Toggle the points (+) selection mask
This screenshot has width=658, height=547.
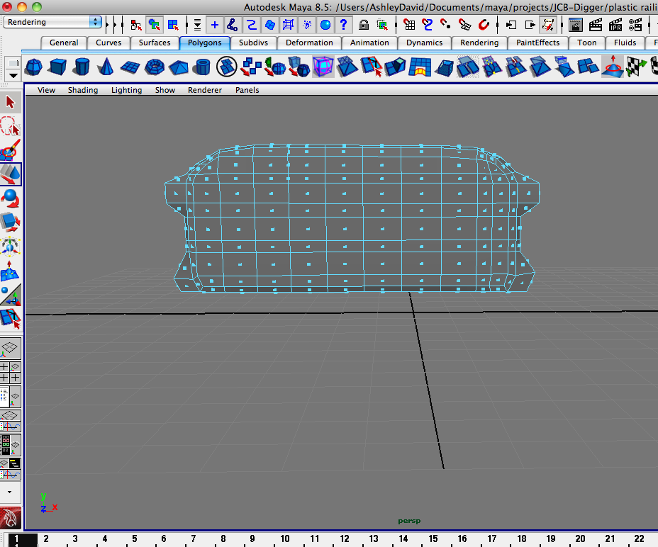[214, 26]
